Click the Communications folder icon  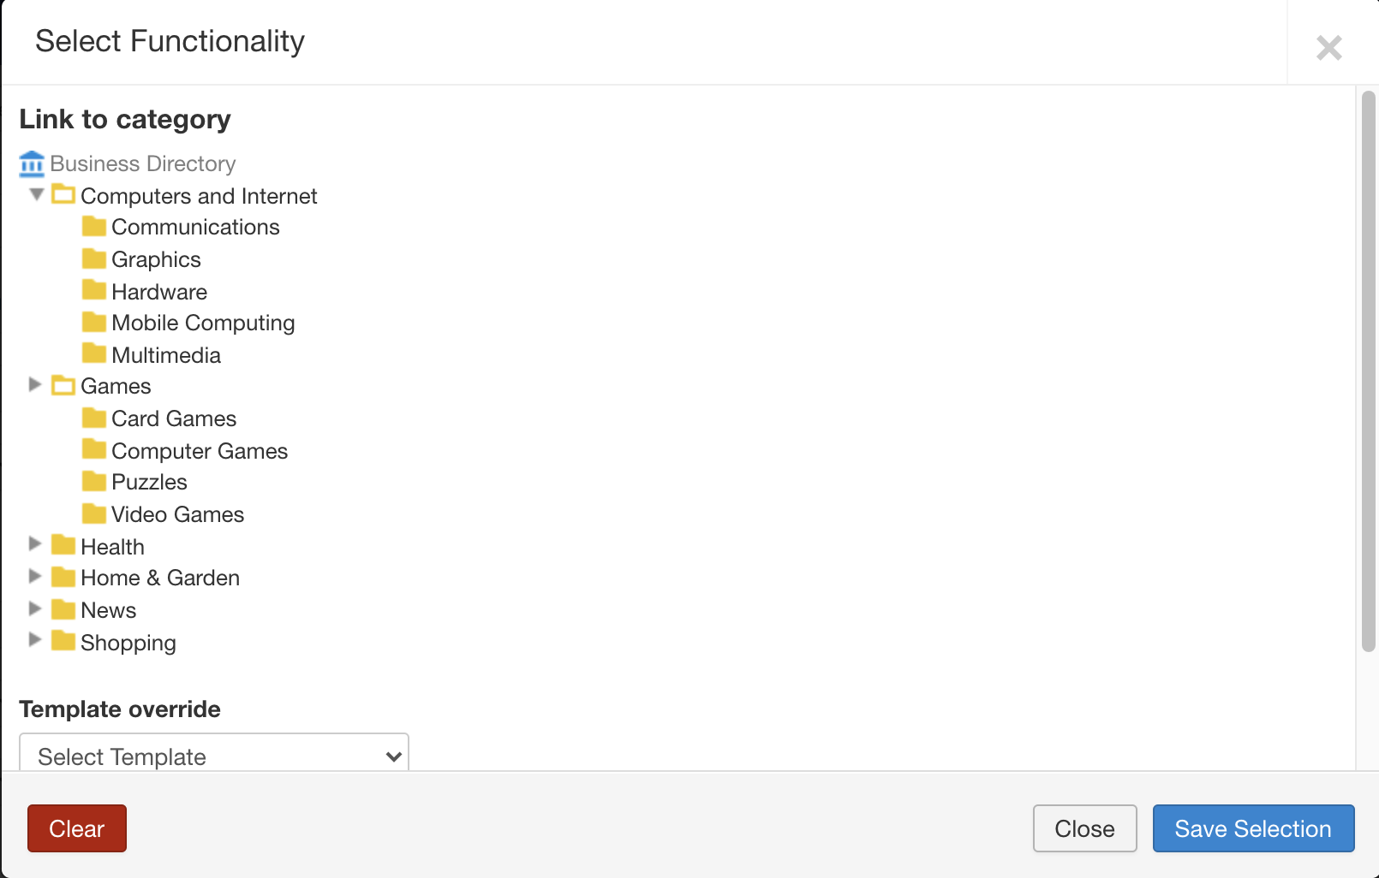[x=94, y=227]
